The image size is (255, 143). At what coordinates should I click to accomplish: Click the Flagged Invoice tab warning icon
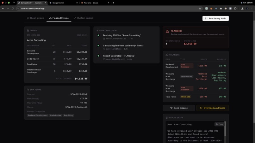coord(50,18)
